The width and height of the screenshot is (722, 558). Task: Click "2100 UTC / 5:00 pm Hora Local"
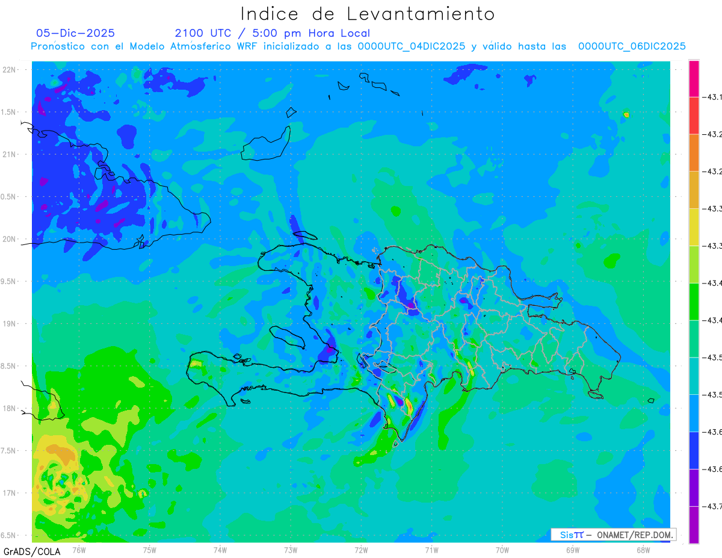click(x=273, y=33)
